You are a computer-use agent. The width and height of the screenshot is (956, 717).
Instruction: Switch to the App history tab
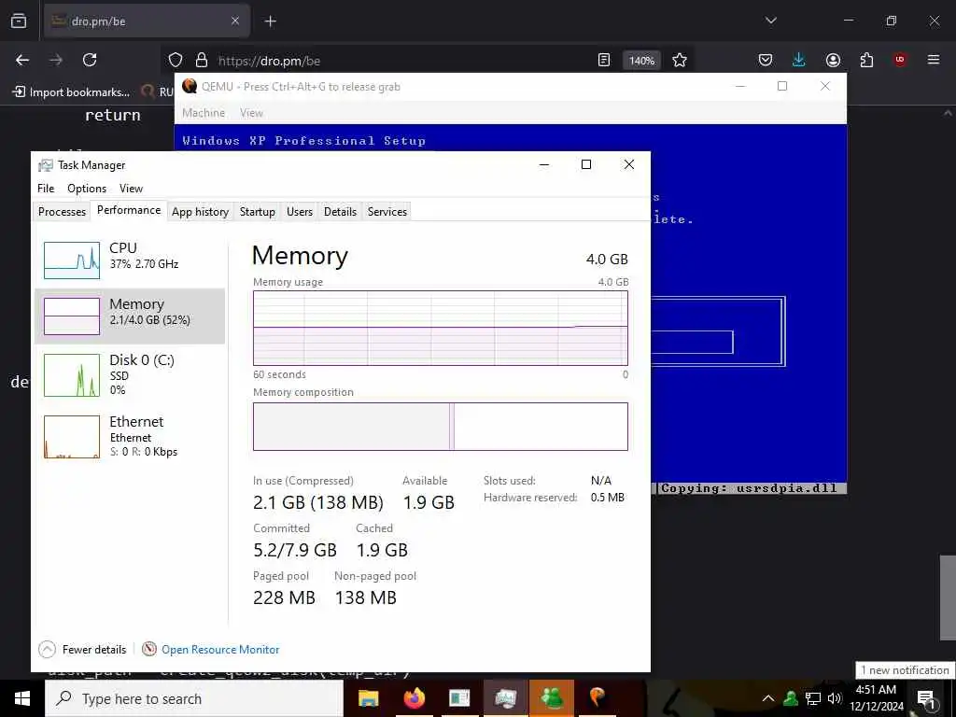pos(200,212)
